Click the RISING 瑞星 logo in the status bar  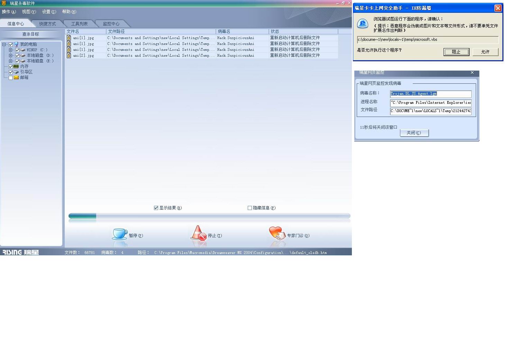coord(21,252)
